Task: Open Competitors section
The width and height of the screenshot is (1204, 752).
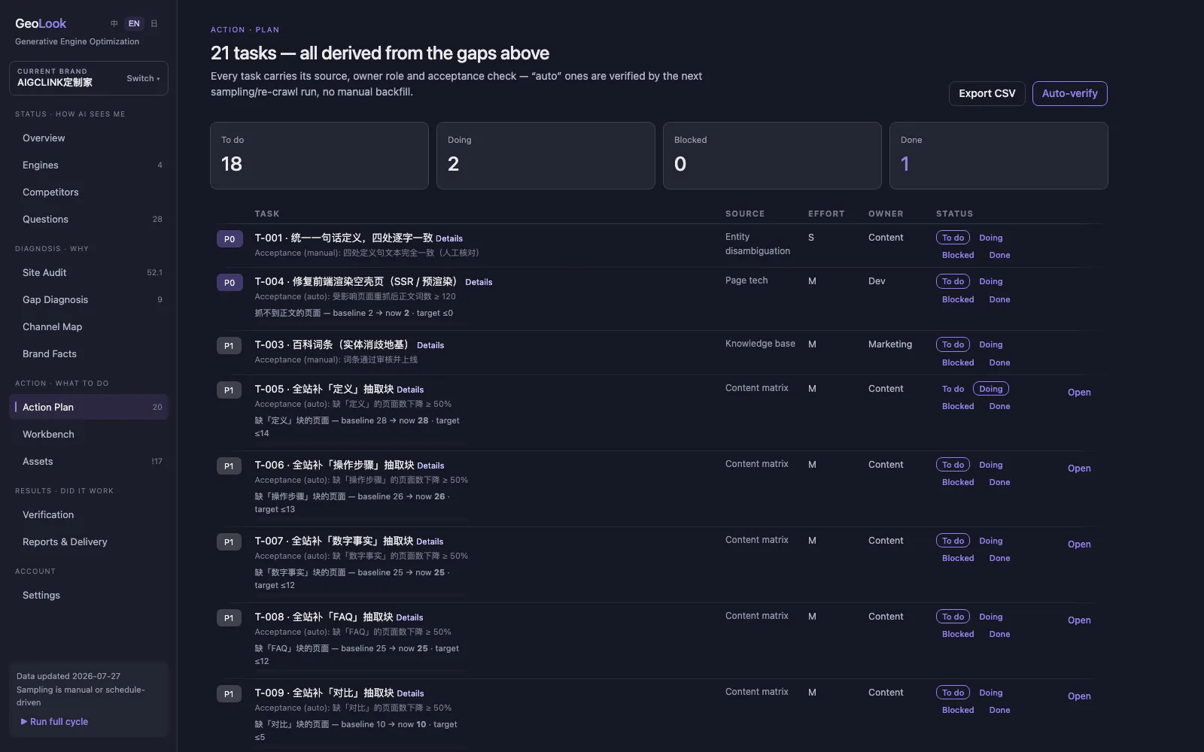Action: pyautogui.click(x=89, y=192)
